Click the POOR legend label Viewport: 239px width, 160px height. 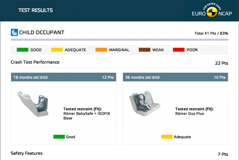click(x=192, y=50)
